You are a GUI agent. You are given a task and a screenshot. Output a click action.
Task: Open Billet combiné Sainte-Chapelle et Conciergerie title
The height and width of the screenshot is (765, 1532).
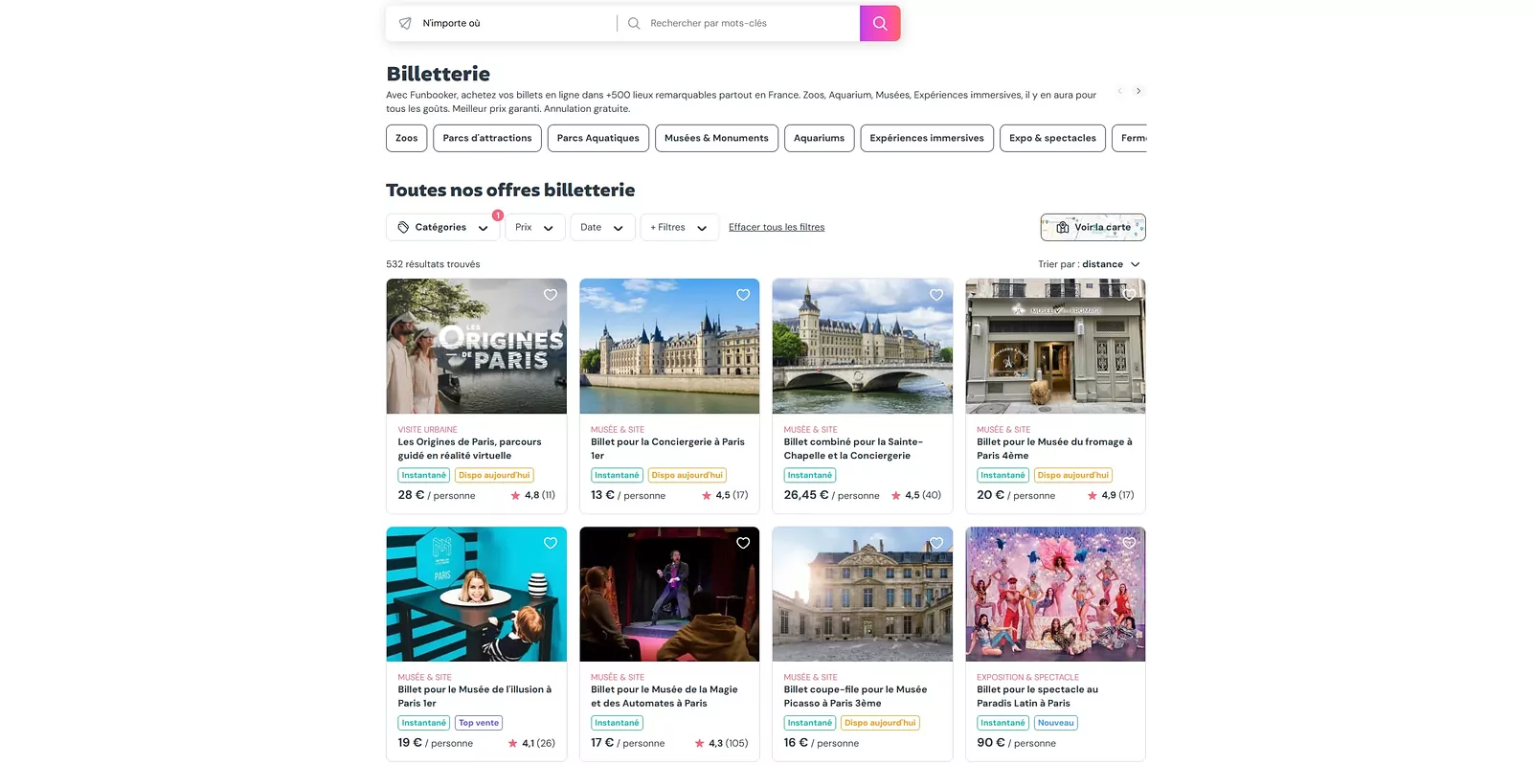point(853,448)
